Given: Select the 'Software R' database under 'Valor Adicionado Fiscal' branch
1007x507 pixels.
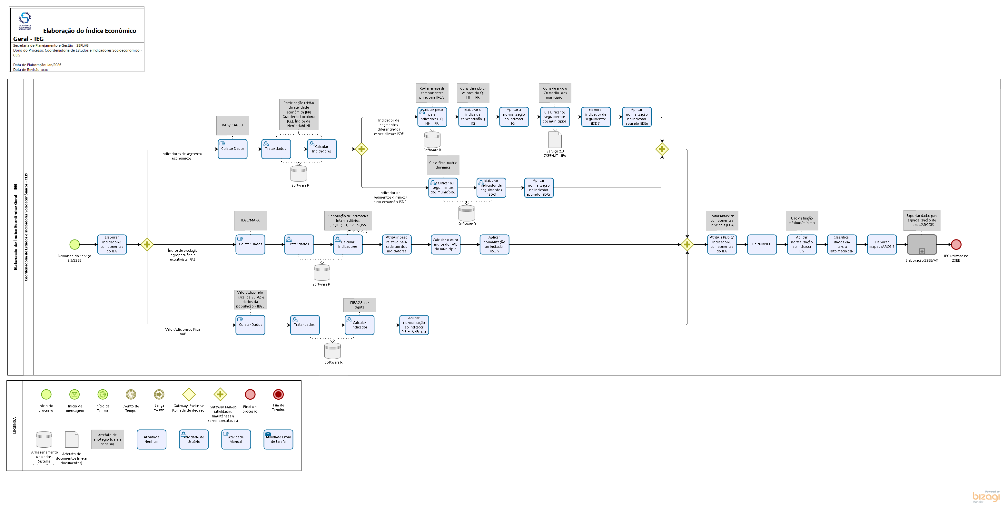Looking at the screenshot, I should click(332, 351).
